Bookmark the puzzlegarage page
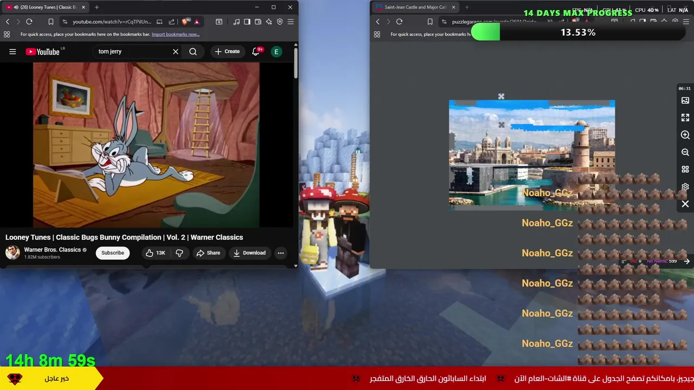This screenshot has height=390, width=694. point(430,22)
